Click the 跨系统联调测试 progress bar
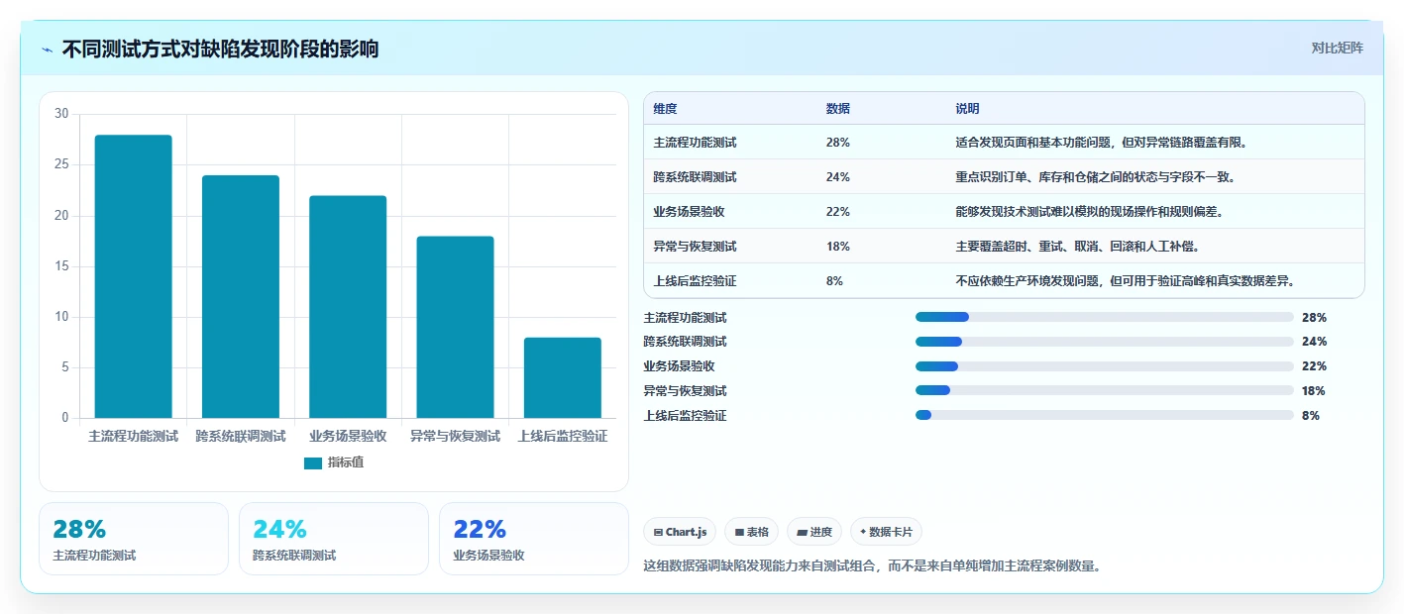1404x614 pixels. pos(1105,342)
